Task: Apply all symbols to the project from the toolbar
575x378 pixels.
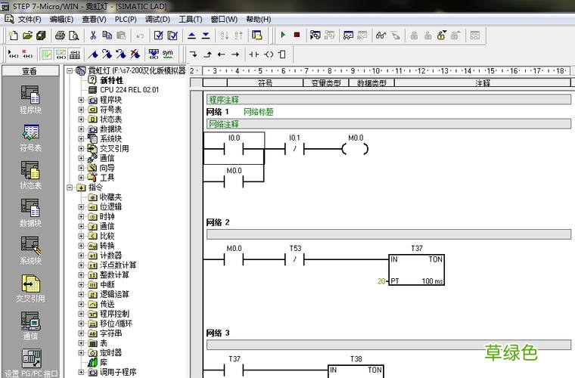Action: 154,54
